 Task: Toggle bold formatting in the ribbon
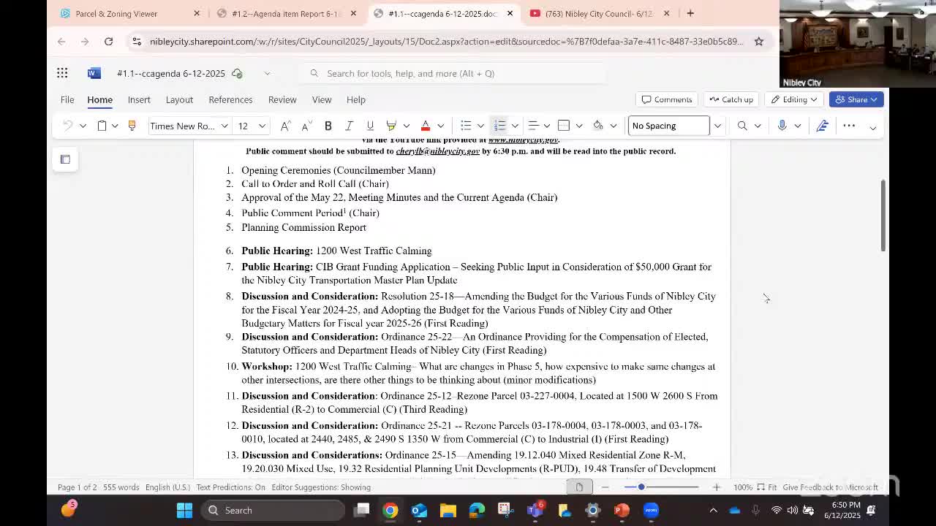point(328,126)
